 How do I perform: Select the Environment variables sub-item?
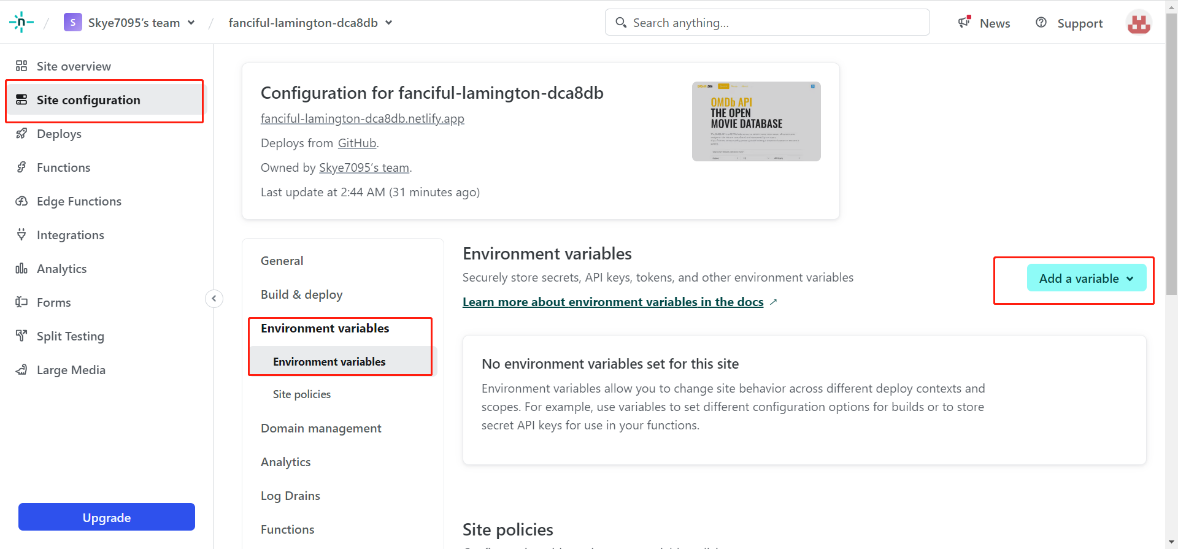[329, 362]
